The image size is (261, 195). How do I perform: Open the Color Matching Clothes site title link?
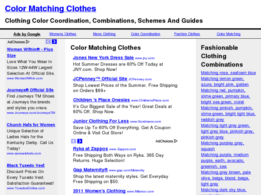pos(50,9)
